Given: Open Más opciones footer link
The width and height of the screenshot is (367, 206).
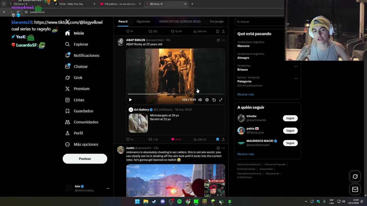Looking at the screenshot, I should pyautogui.click(x=273, y=174).
